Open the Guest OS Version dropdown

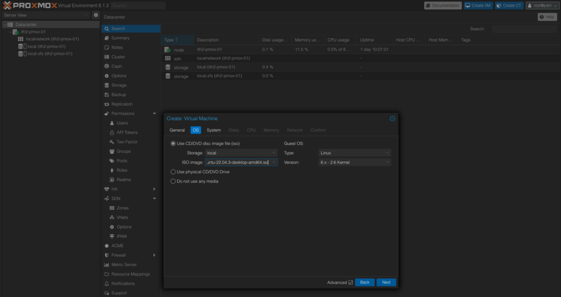(354, 162)
